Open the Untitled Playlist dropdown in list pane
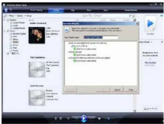The width and height of the screenshot is (164, 124). click(x=146, y=42)
